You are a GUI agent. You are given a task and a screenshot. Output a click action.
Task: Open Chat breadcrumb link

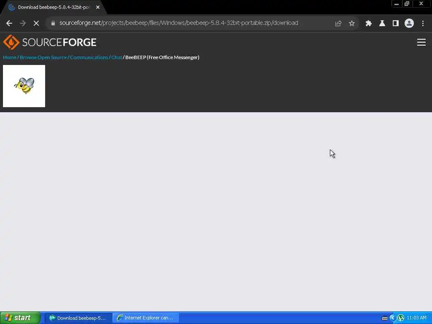tap(116, 57)
